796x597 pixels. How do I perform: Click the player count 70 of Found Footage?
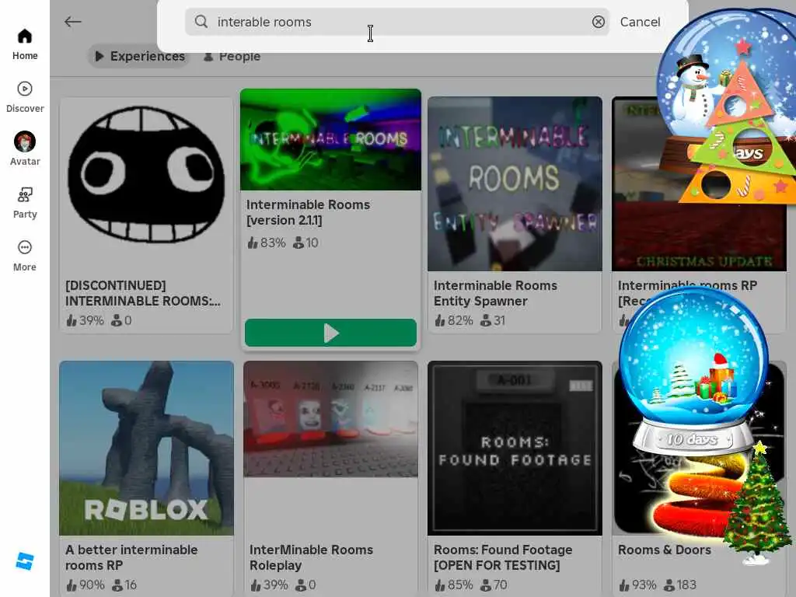(x=494, y=585)
